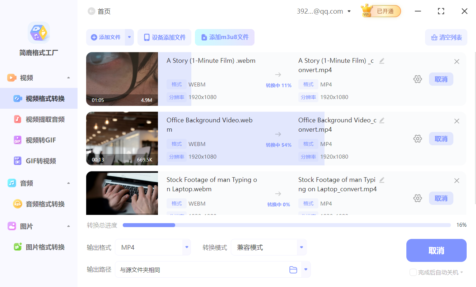Image resolution: width=476 pixels, height=287 pixels.
Task: Click the 清空列表 button
Action: click(x=446, y=37)
